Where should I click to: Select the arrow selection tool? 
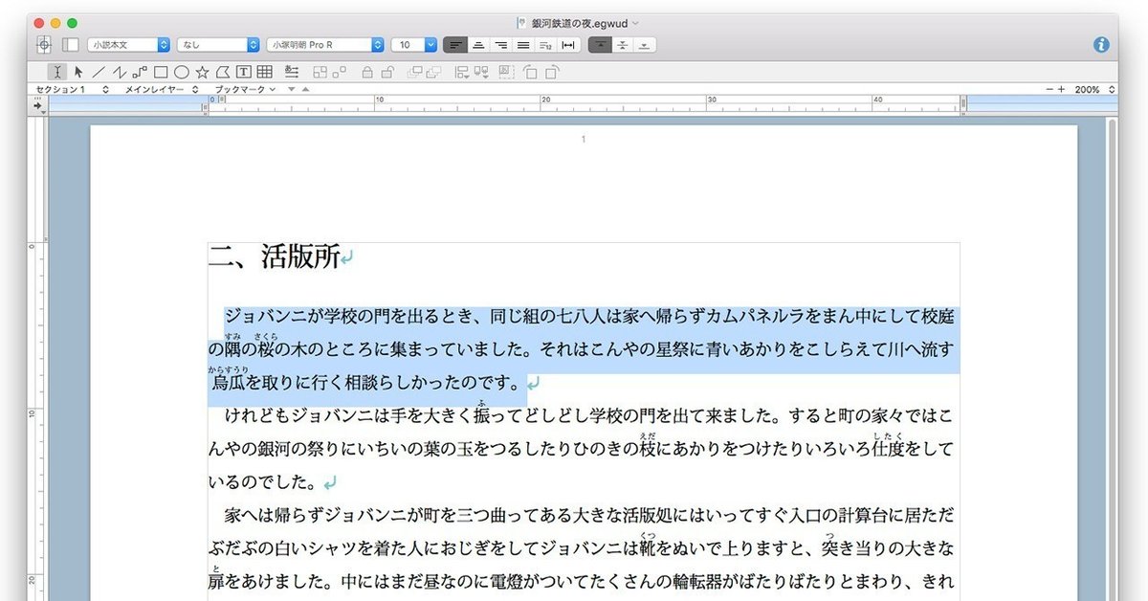78,71
